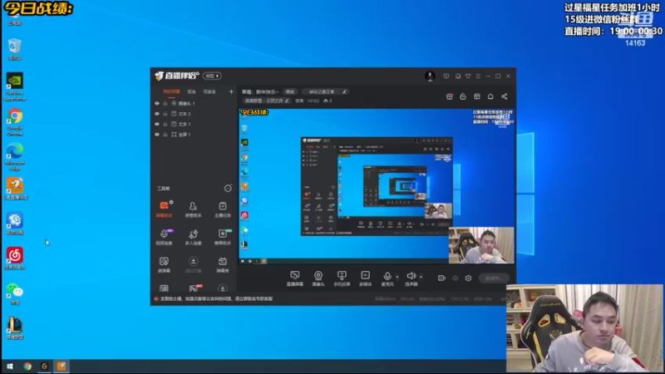Toggle the lock on the camera 1 source
Image resolution: width=665 pixels, height=374 pixels.
tap(165, 103)
